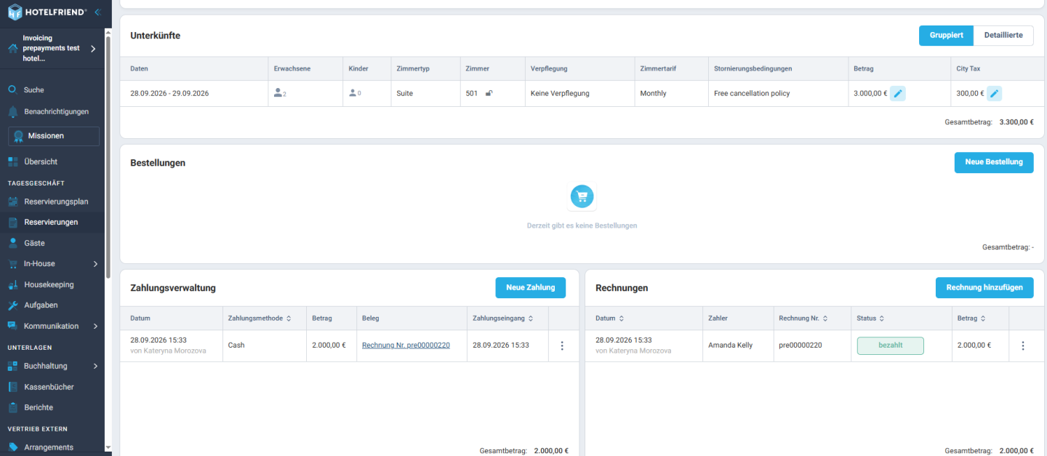The image size is (1047, 456).
Task: Expand the Kommunikation submenu
Action: [x=96, y=326]
